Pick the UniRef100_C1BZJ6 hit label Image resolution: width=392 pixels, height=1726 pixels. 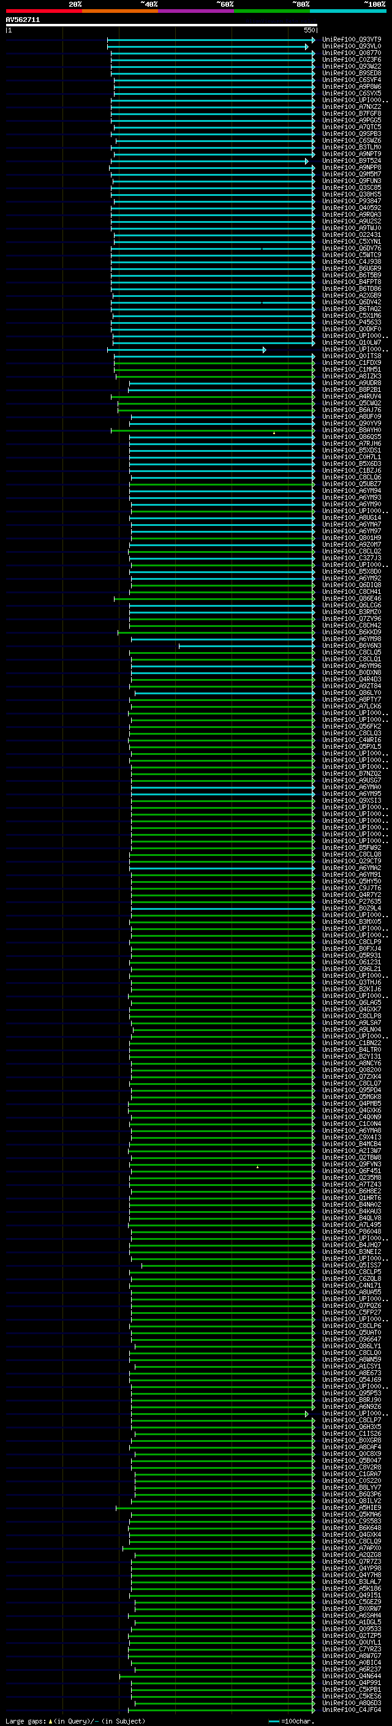(x=352, y=470)
